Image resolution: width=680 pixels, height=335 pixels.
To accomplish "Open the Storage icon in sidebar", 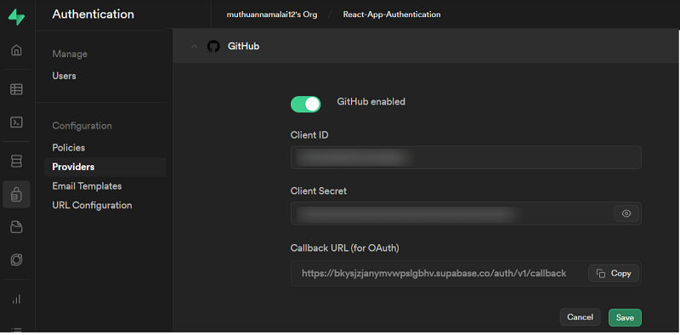I will pos(16,227).
